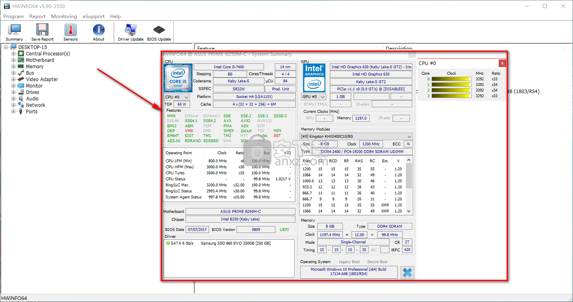The image size is (573, 302).
Task: Expand the Motherboard tree node
Action: point(14,60)
